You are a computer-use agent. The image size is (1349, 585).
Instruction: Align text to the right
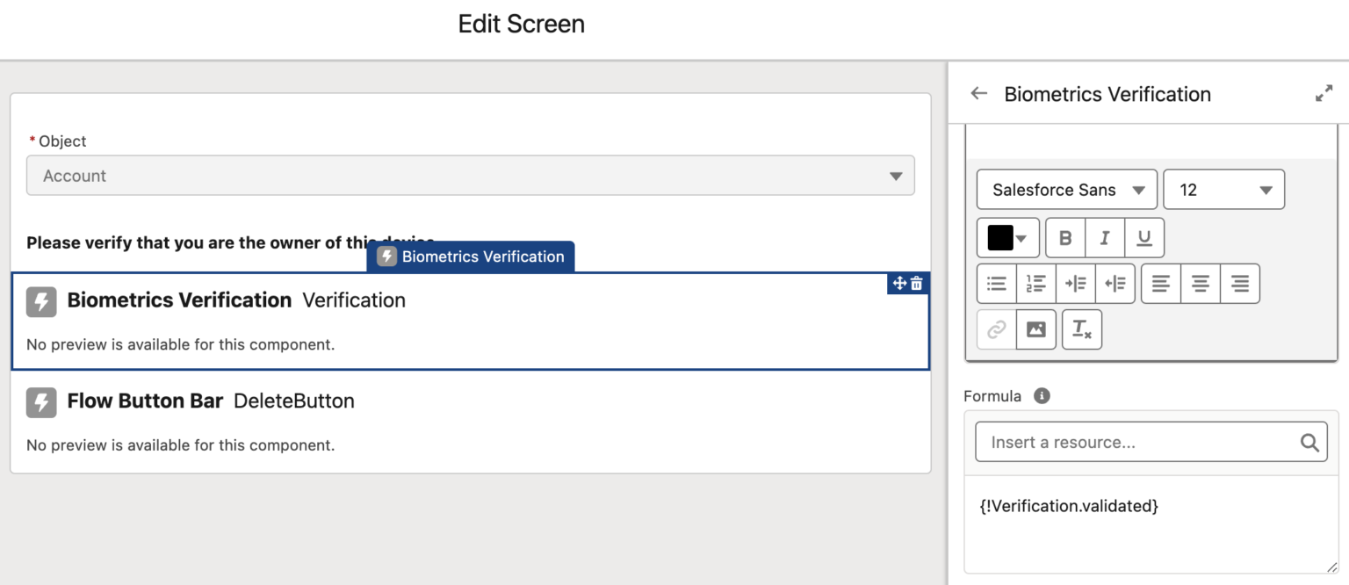click(1239, 283)
